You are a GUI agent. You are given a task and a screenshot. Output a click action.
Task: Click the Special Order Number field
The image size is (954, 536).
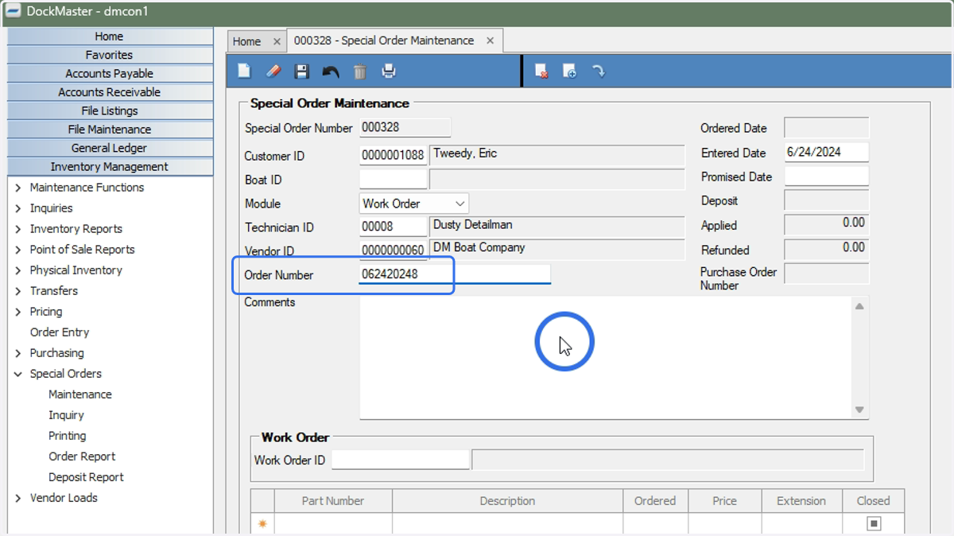click(x=405, y=127)
